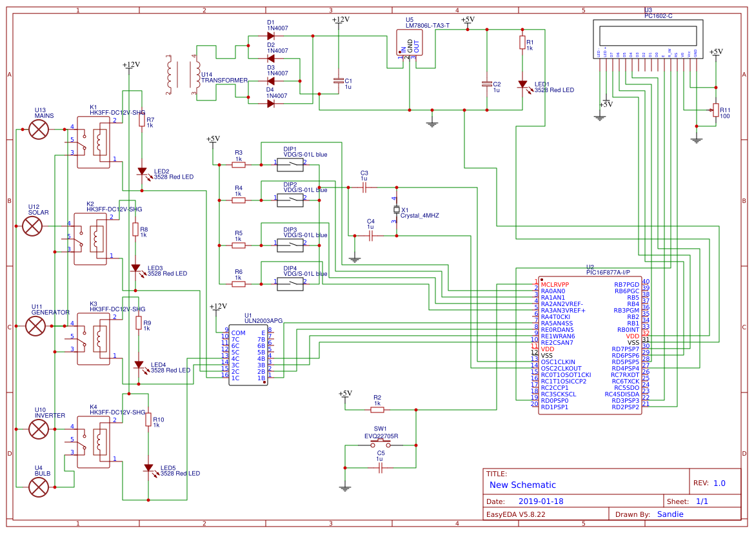Viewport: 754px width, 533px height.
Task: Click the drawn by name 'Sandie'
Action: click(x=670, y=514)
